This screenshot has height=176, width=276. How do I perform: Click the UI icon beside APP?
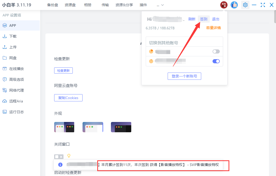coord(5,25)
